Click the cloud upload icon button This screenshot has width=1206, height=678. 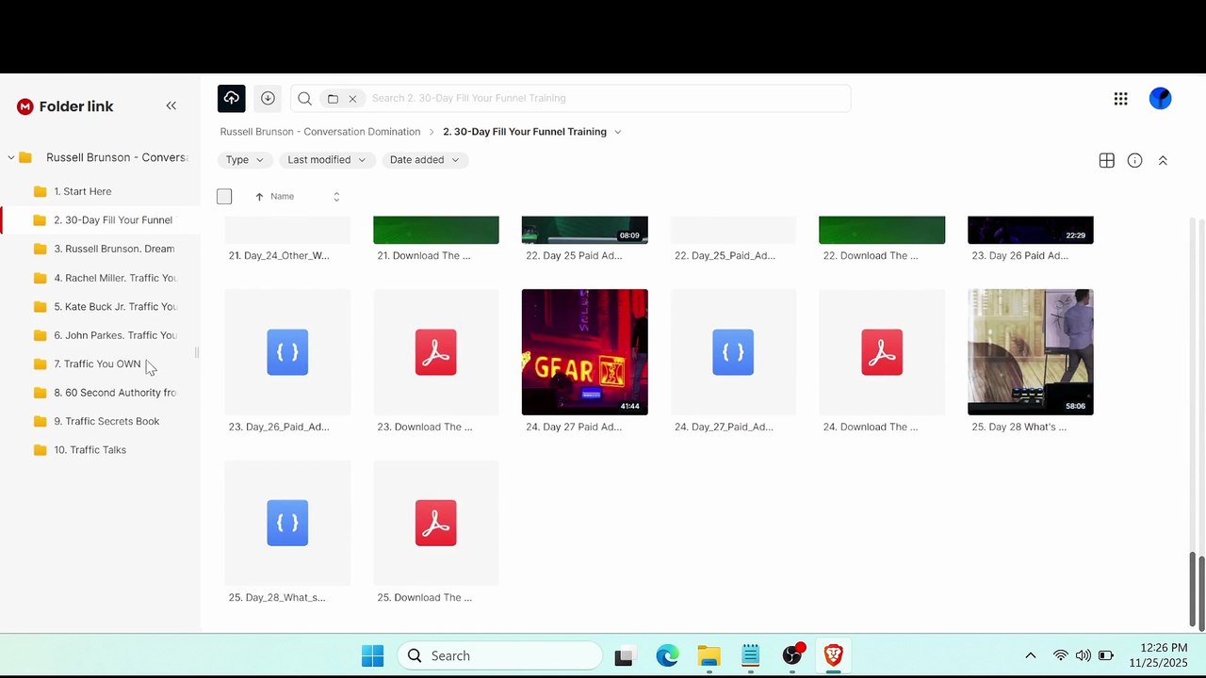(231, 98)
